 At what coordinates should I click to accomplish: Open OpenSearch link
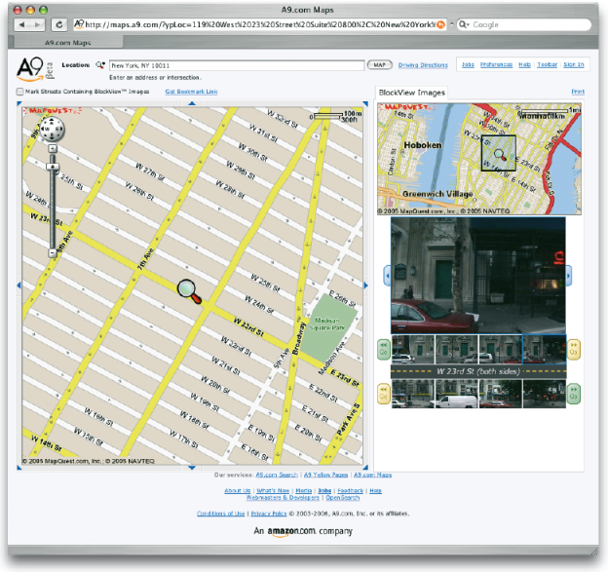pyautogui.click(x=343, y=498)
